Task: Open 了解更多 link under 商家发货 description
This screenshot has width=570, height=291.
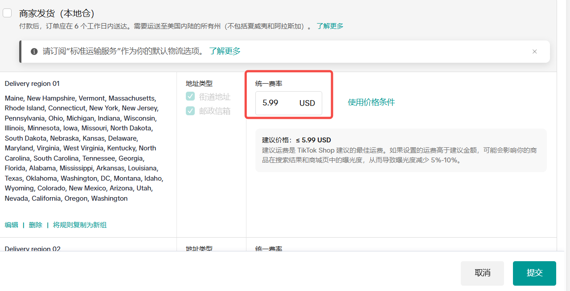Action: [x=330, y=26]
